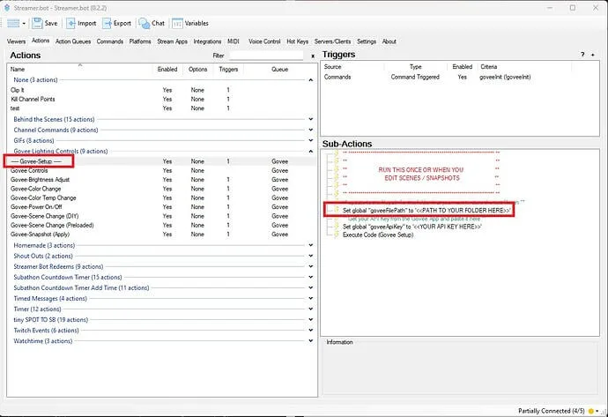Screen dimensions: 608x417
Task: Switch to the Viewers tab
Action: click(16, 41)
